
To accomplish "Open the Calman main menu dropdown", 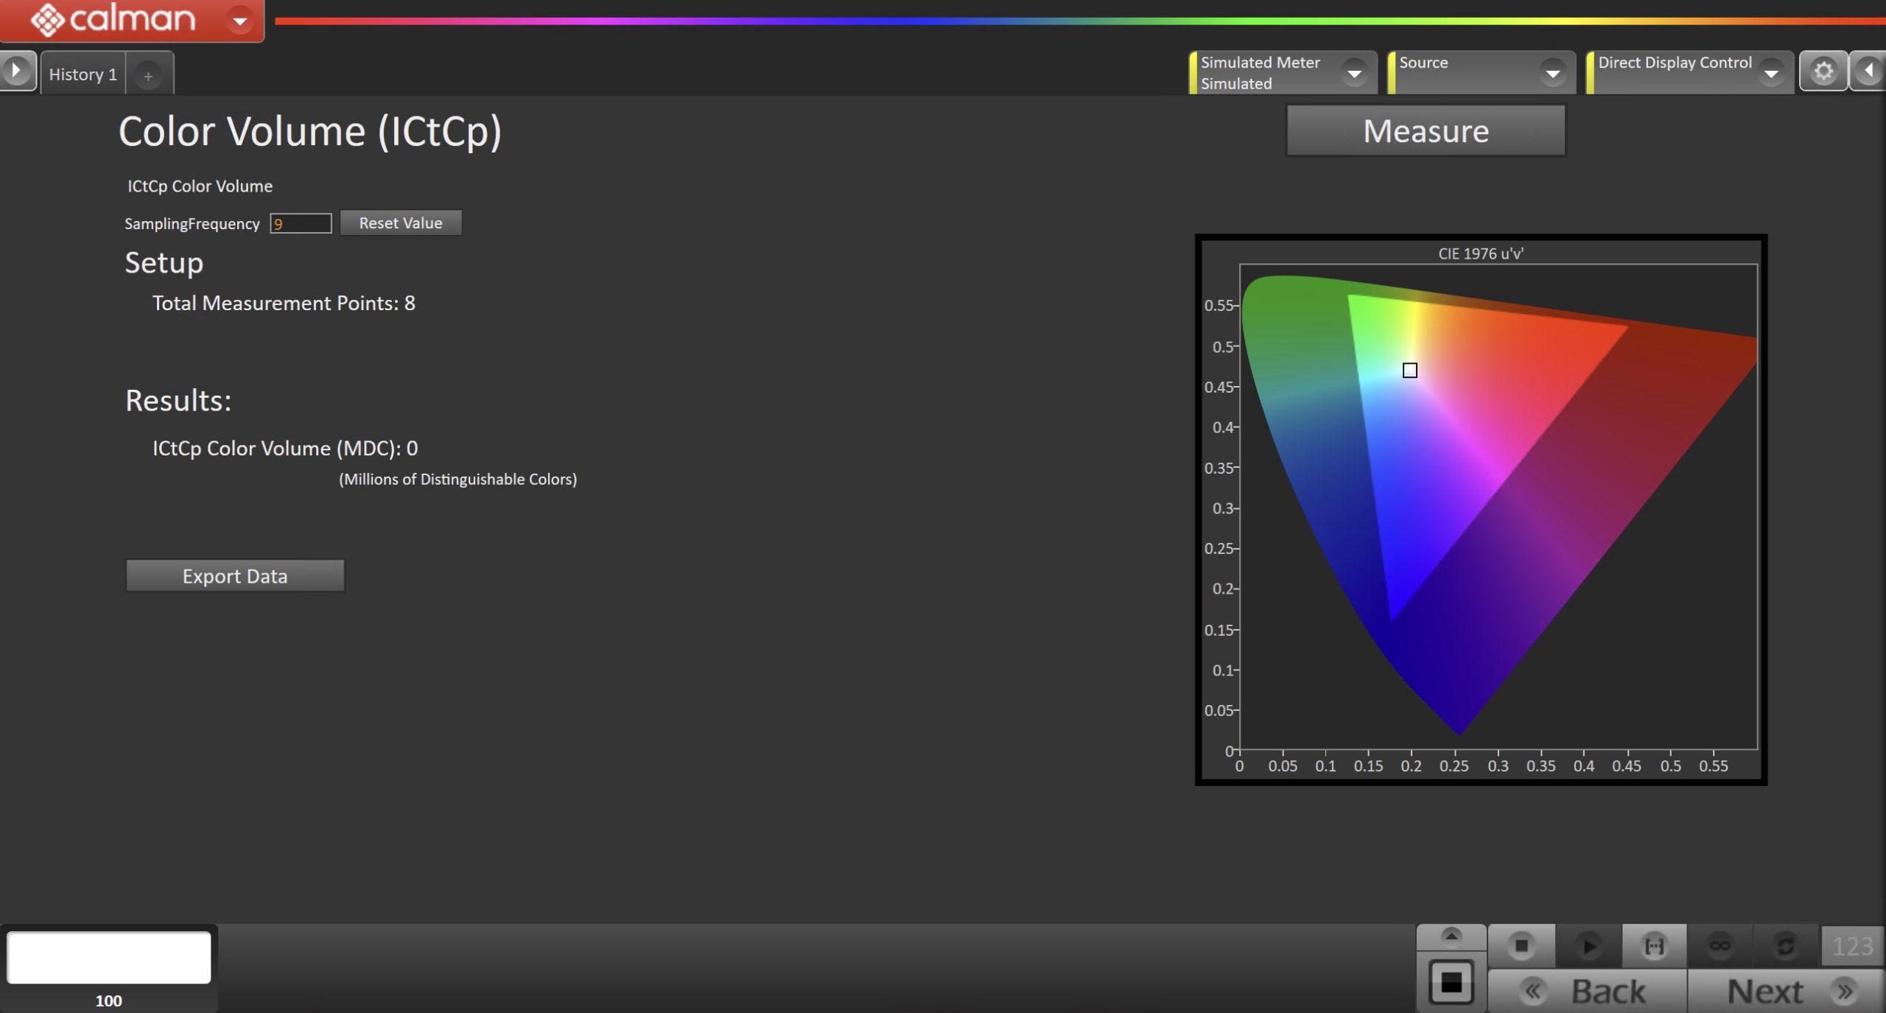I will pos(239,21).
